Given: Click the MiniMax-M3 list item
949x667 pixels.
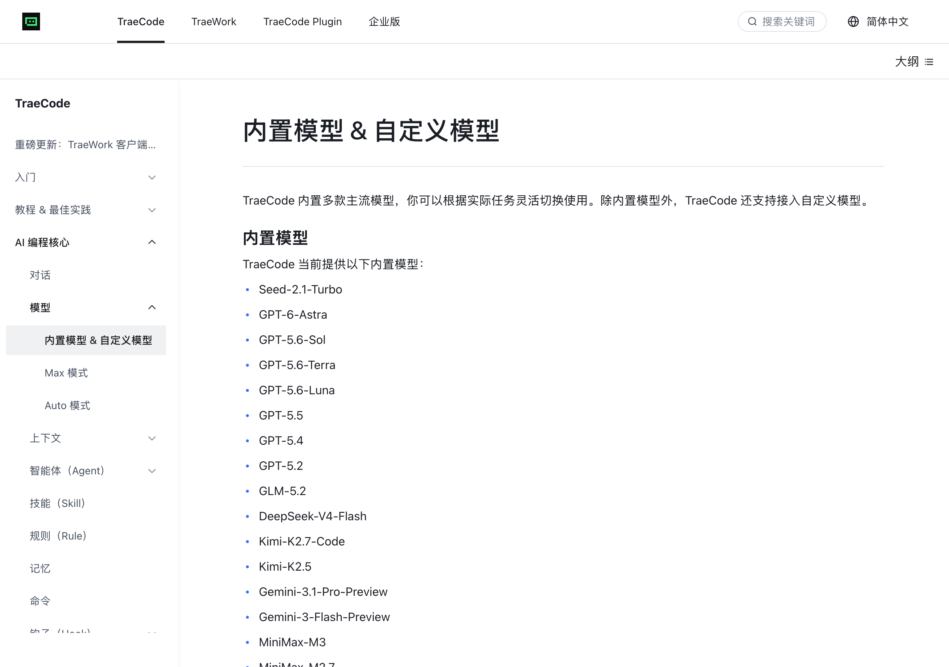Looking at the screenshot, I should 292,642.
